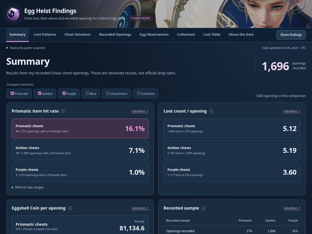Image resolution: width=312 pixels, height=234 pixels.
Task: Open info icon beside Loot count / opening
Action: pyautogui.click(x=211, y=111)
